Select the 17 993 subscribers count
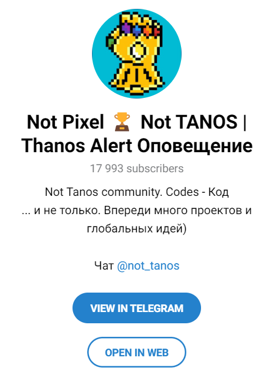270x374 pixels. click(x=137, y=168)
